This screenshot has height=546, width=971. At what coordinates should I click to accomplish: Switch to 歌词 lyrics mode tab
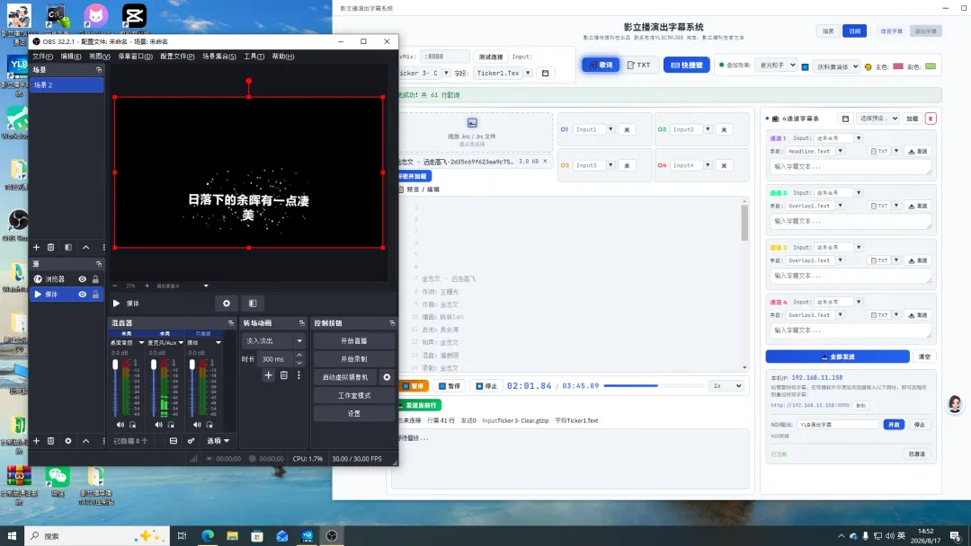[601, 65]
